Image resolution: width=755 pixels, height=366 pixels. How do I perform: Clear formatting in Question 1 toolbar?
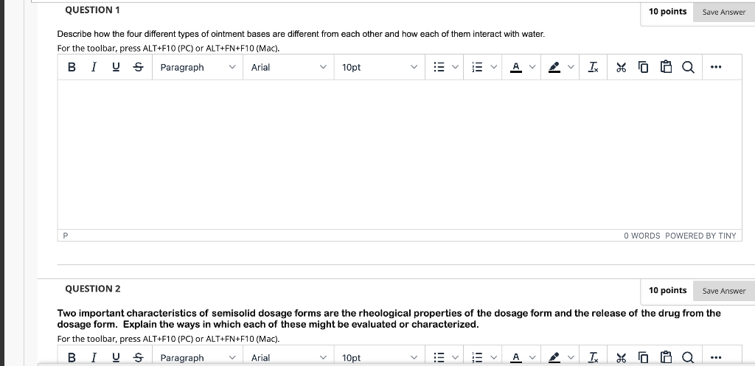click(594, 67)
